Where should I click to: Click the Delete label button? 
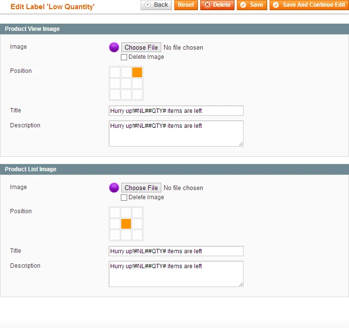click(217, 5)
